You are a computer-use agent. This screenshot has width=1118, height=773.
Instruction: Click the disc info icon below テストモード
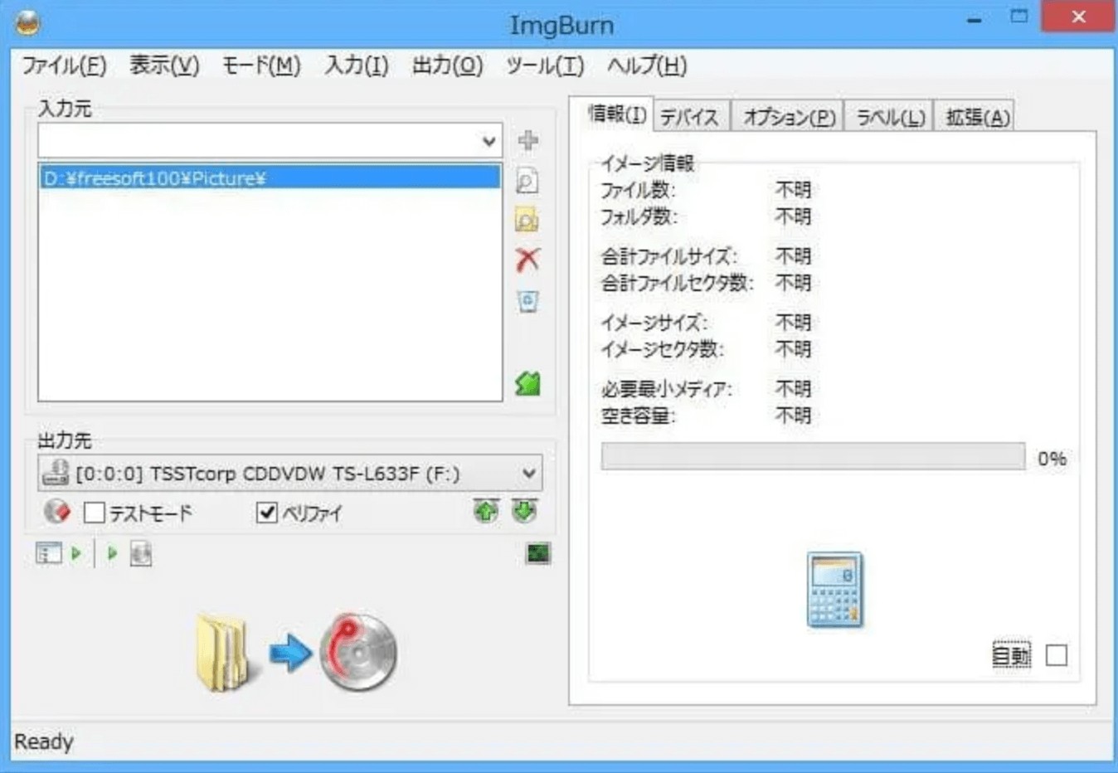pos(141,553)
